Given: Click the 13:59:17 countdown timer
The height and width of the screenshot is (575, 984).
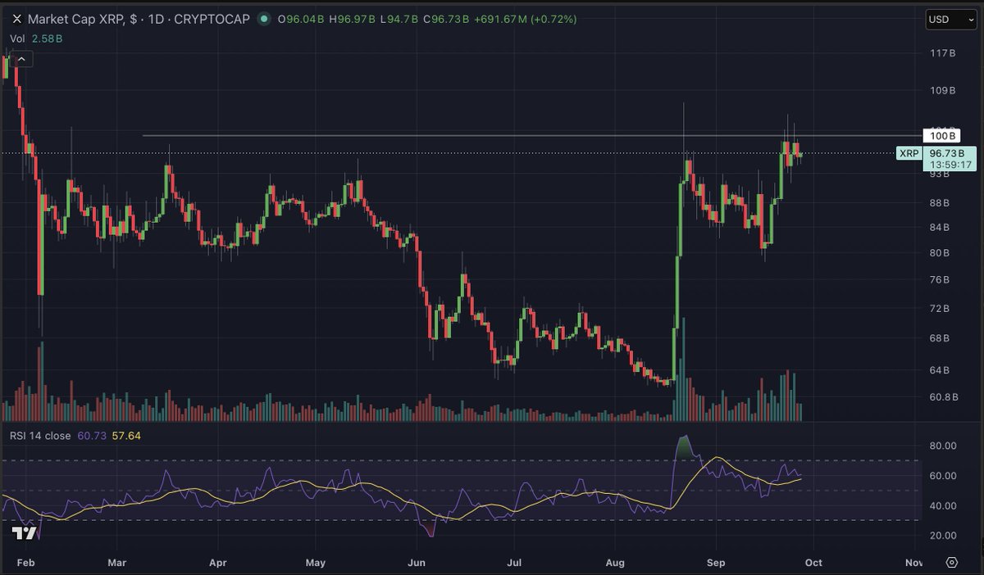Looking at the screenshot, I should 950,165.
